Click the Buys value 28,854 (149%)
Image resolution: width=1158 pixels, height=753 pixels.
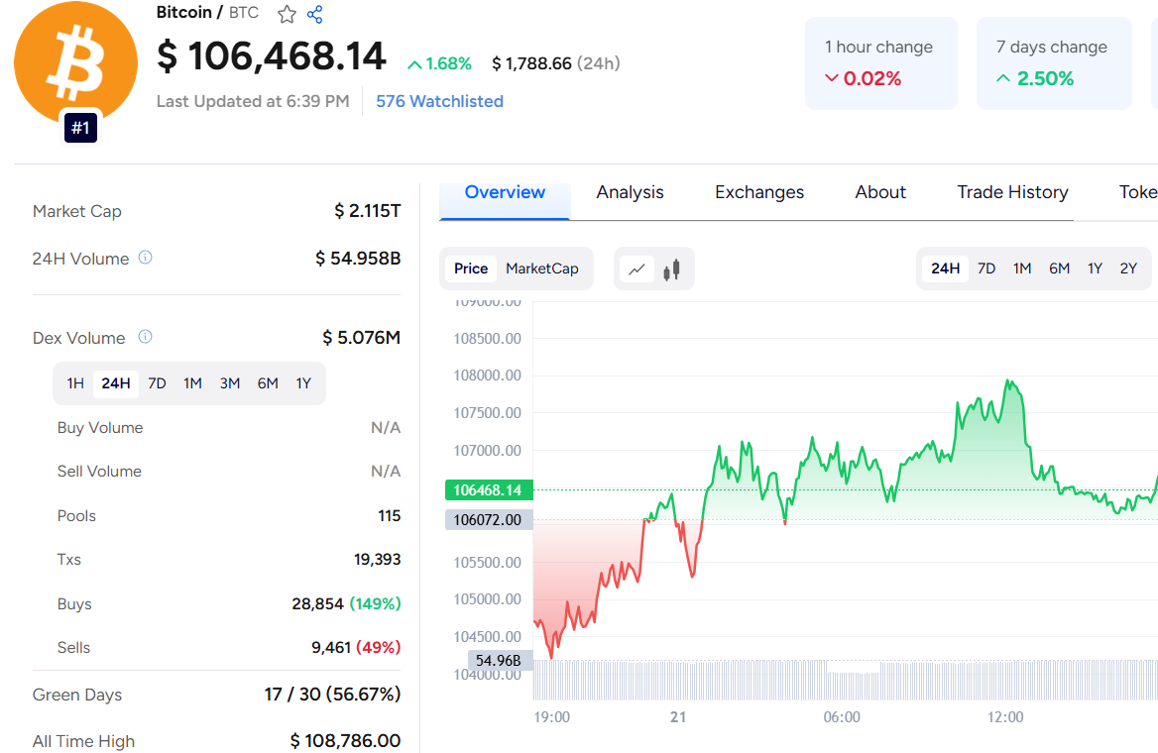point(346,603)
